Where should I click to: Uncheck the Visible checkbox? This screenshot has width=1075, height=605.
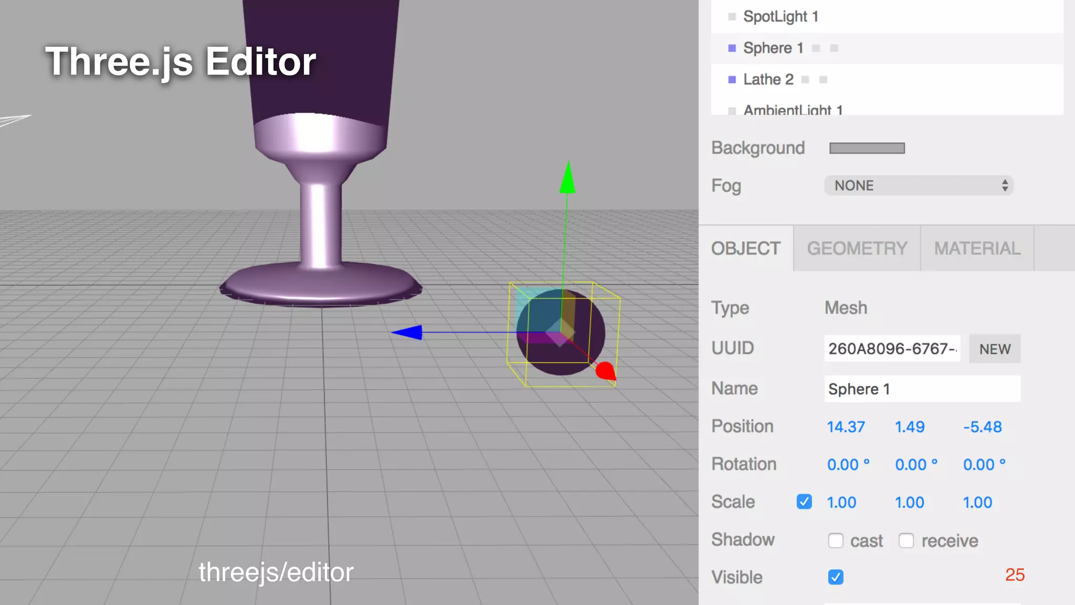836,577
